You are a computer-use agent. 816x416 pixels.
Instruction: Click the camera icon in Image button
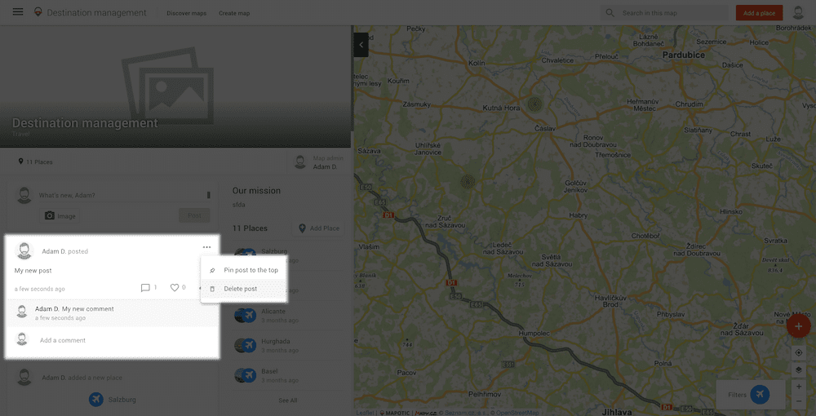50,215
